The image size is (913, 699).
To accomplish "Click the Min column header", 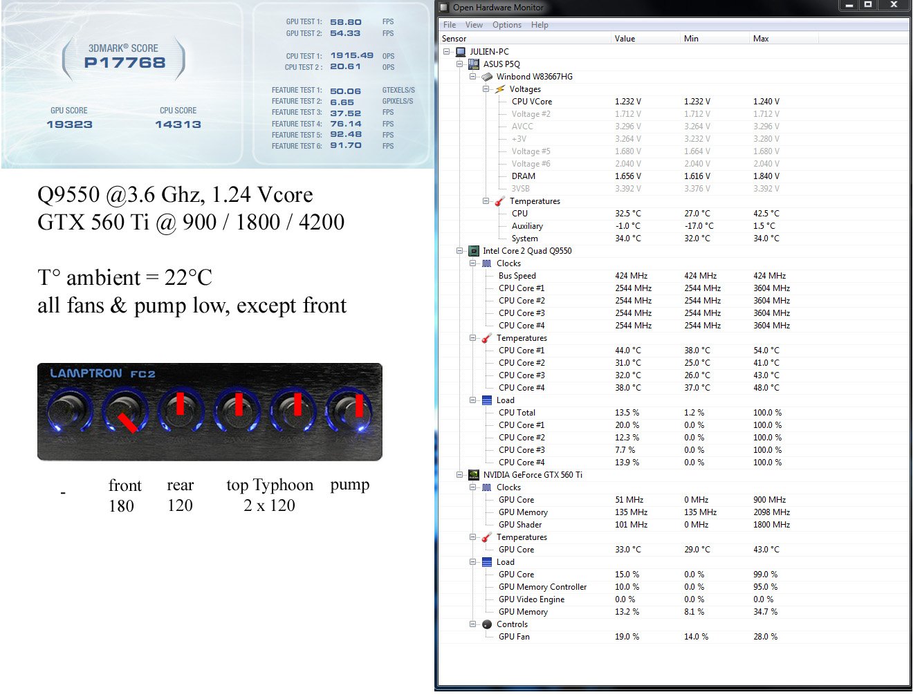I will [715, 39].
